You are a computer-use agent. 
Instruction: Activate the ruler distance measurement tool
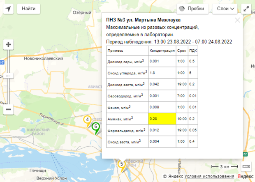[x=246, y=166]
